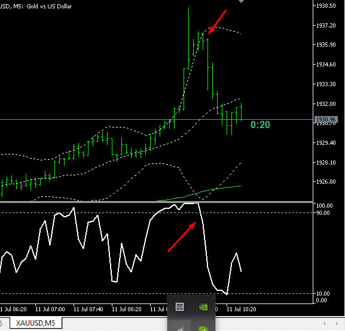Click the 1934.60 price axis label
The image size is (345, 331).
coord(326,65)
